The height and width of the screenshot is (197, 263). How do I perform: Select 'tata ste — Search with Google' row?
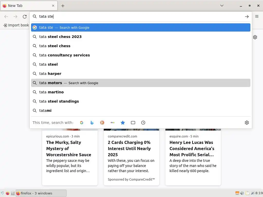click(140, 27)
